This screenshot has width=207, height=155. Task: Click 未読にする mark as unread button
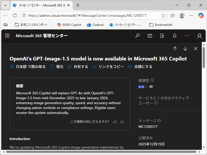[x=140, y=67]
